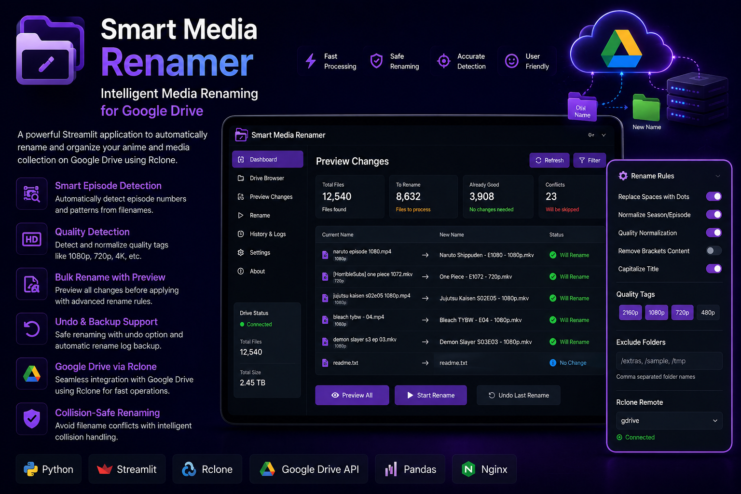Click file icon for demon slayer s3 ep 03.mkv

click(325, 342)
